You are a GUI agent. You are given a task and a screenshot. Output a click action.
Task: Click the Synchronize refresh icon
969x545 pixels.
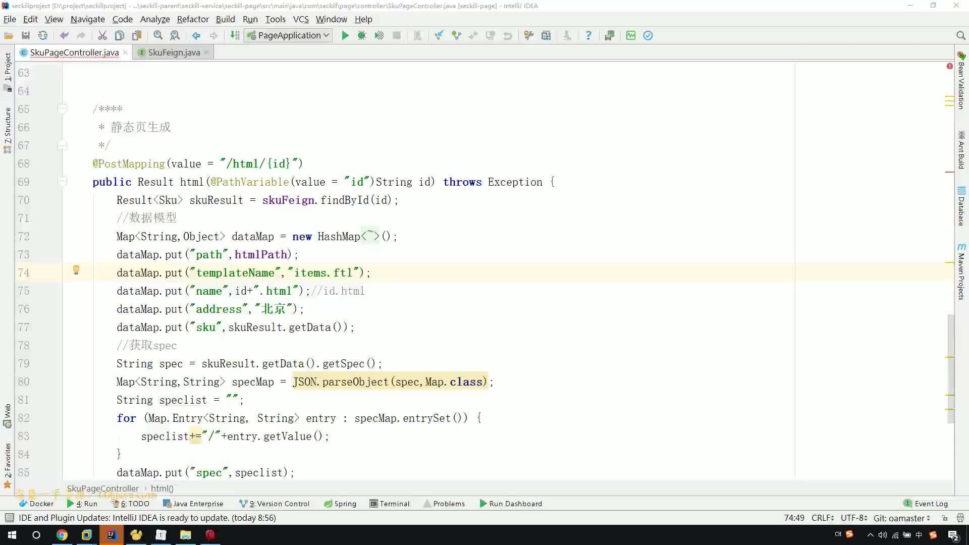[x=43, y=35]
